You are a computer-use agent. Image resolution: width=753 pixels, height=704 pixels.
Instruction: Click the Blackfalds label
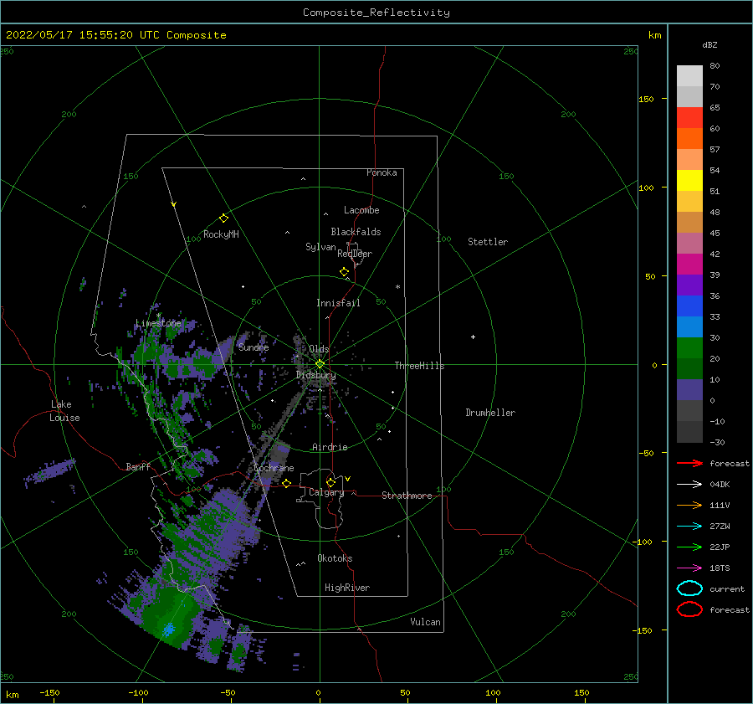356,232
